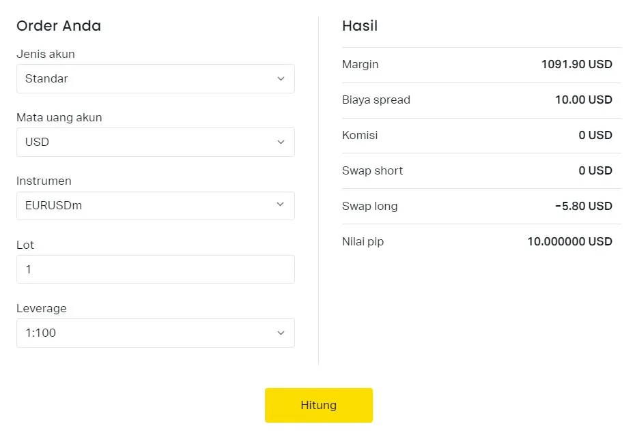Click the Margin value 1091.90 USD

(x=576, y=65)
